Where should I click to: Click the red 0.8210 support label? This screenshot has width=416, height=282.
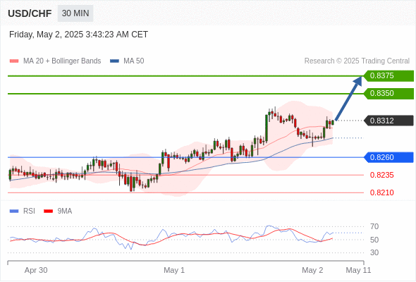click(381, 192)
